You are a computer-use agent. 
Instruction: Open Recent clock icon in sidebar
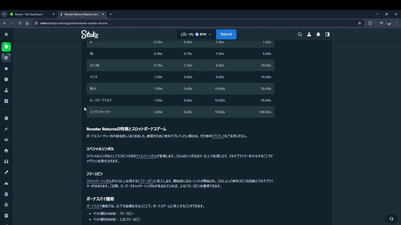click(x=6, y=79)
